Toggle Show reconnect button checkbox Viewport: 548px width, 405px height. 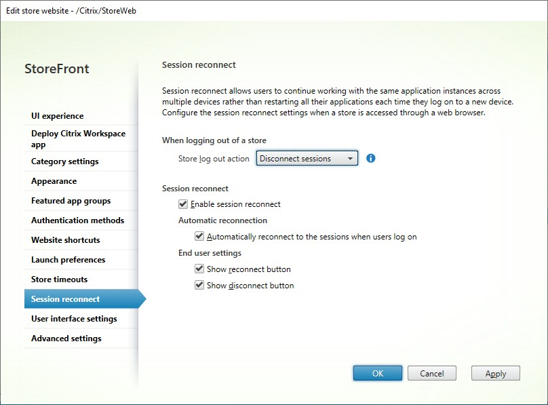pyautogui.click(x=199, y=269)
